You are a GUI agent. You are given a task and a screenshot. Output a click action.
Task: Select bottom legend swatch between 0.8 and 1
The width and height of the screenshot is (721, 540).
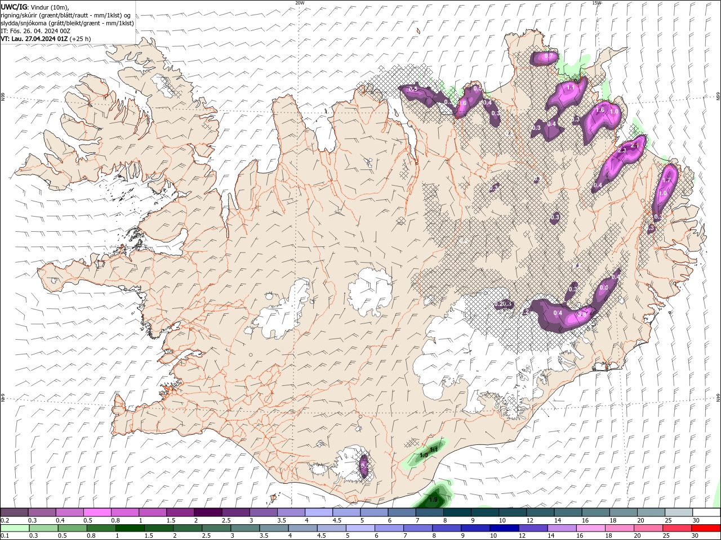pos(101,528)
